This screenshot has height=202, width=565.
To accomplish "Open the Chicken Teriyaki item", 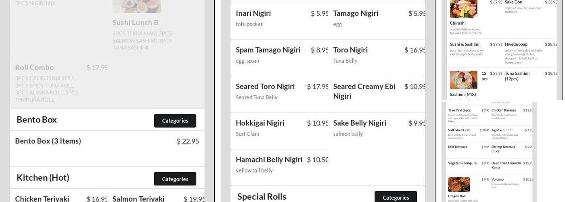I will [x=42, y=198].
